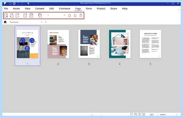Add a new tab with plus button
Image resolution: width=183 pixels, height=118 pixels.
(x=46, y=22)
